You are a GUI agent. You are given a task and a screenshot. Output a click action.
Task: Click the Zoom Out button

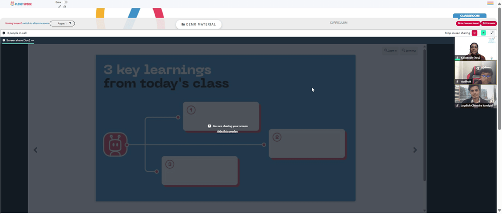(x=409, y=51)
